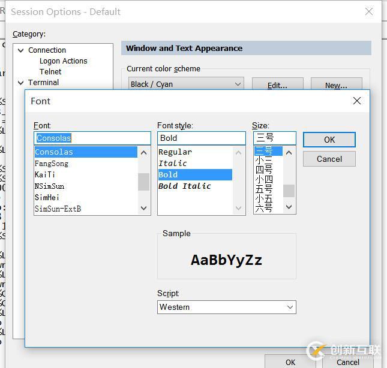Select Bold in font style list

[195, 174]
